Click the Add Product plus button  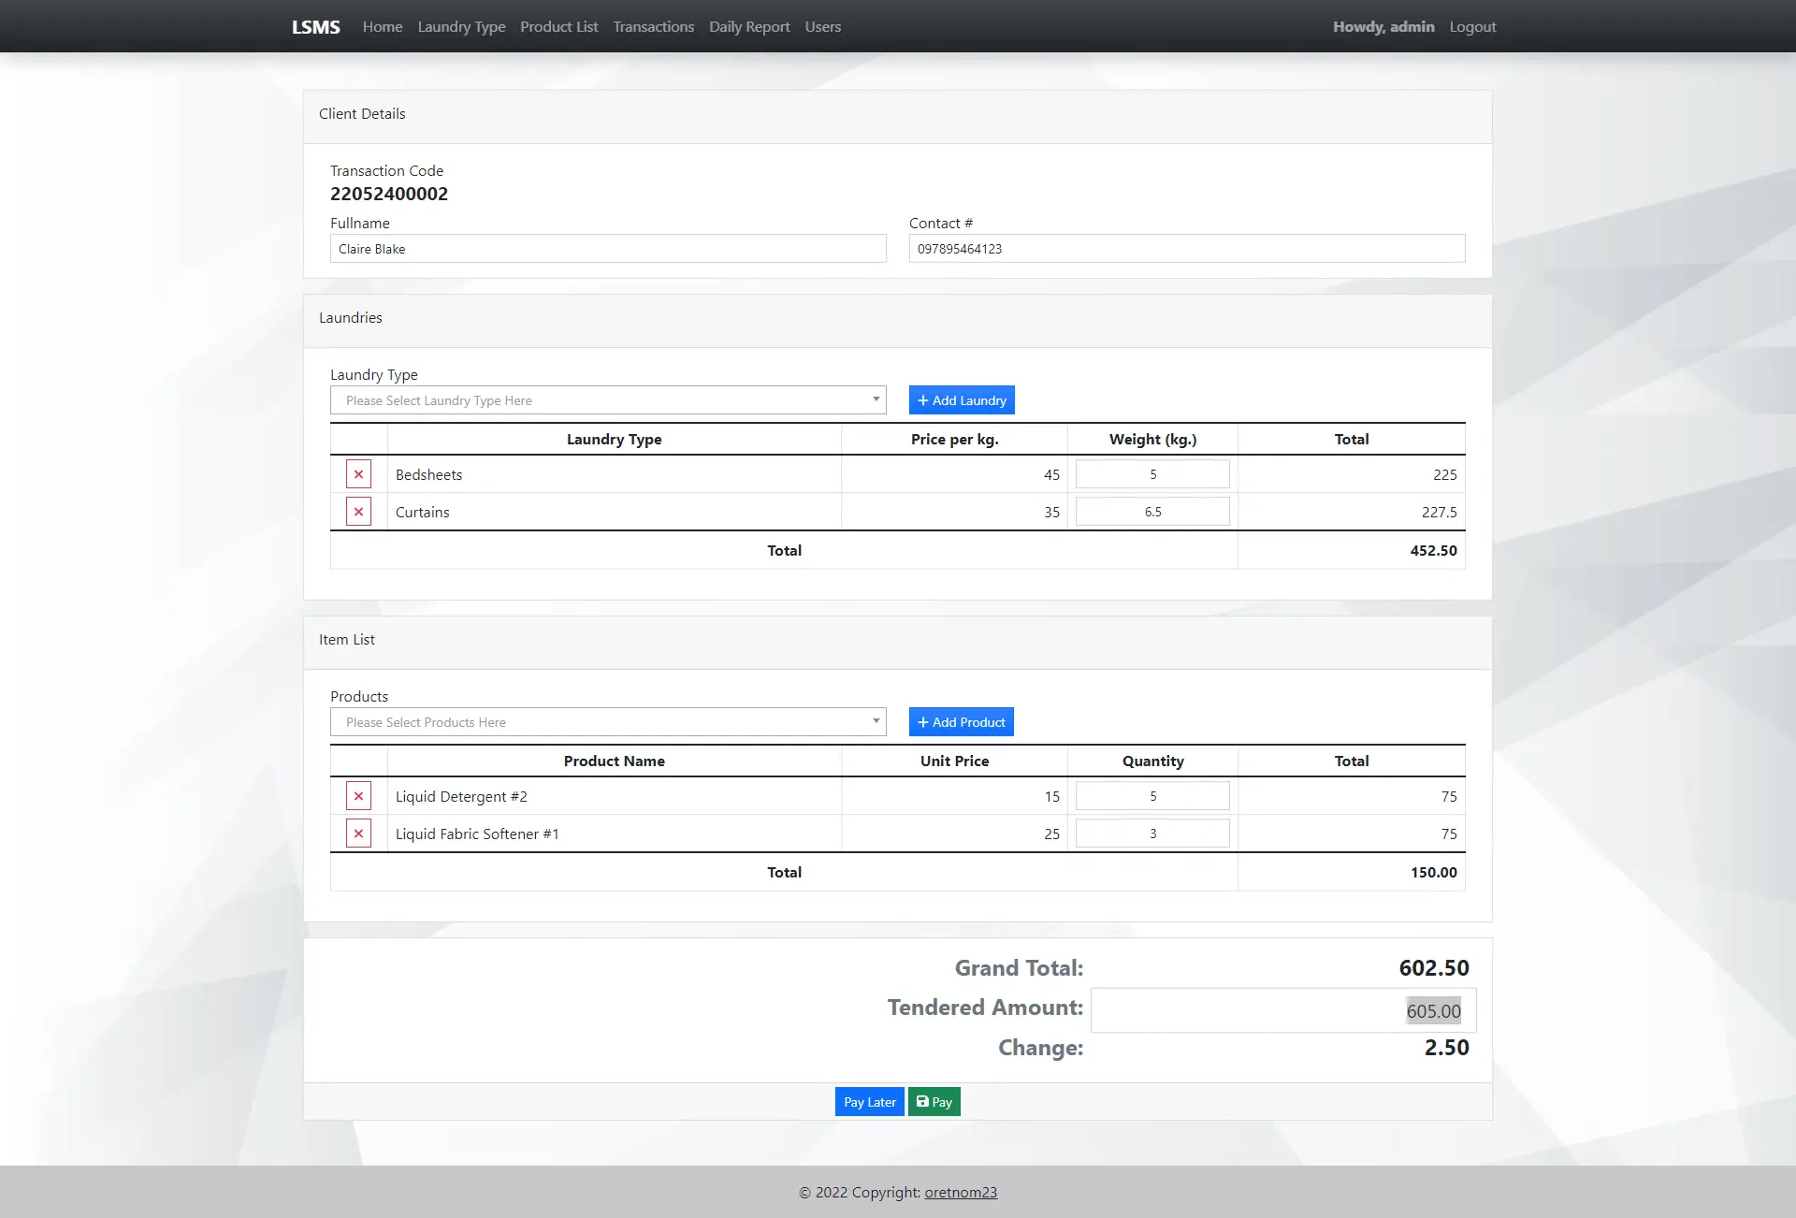(x=961, y=722)
